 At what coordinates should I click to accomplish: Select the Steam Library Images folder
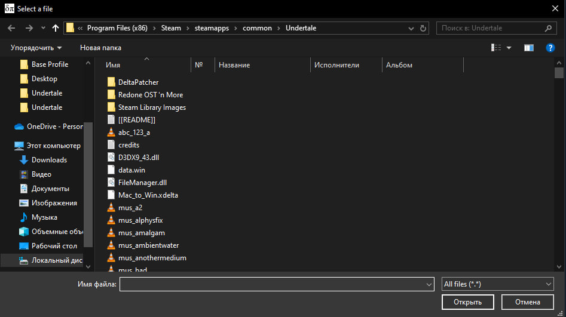point(146,107)
